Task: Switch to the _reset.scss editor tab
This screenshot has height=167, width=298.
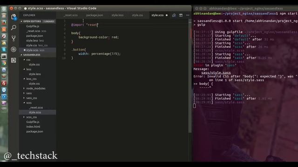Action: click(71, 15)
